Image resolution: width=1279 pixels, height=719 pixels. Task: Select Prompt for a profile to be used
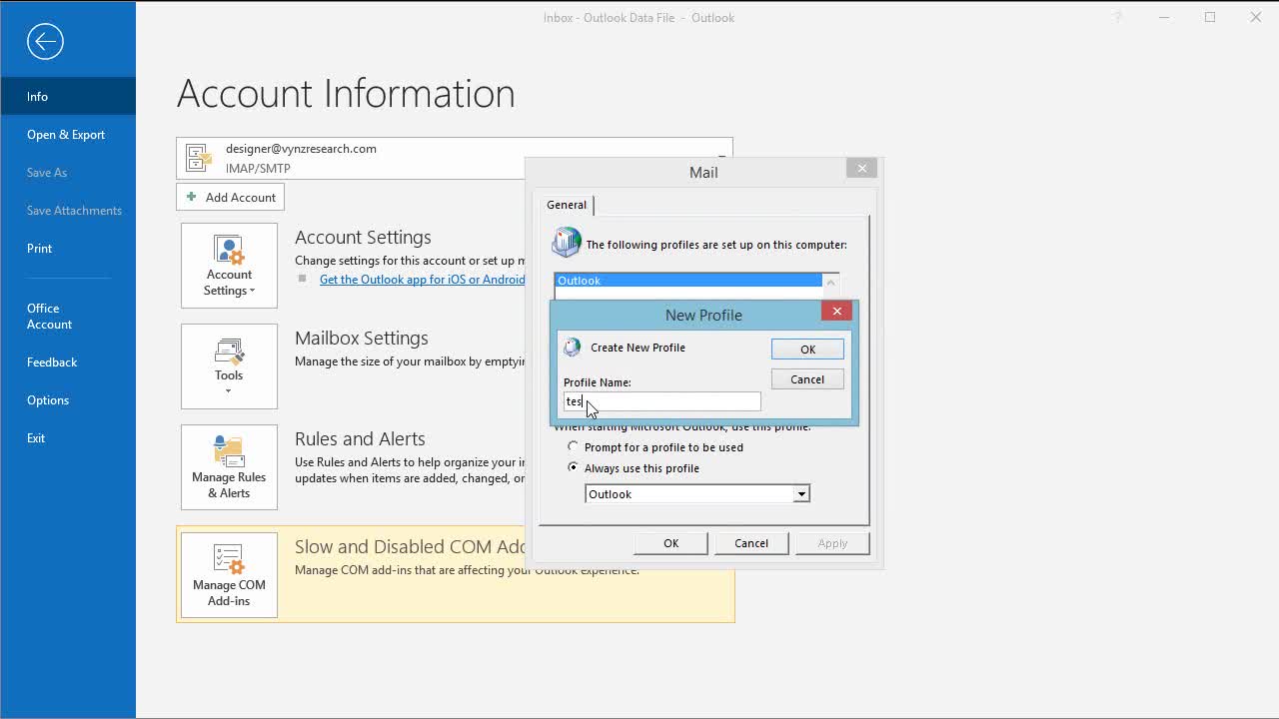(x=573, y=447)
